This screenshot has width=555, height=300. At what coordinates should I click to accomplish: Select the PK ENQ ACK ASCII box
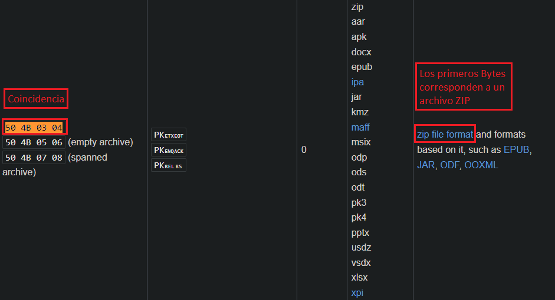point(169,150)
